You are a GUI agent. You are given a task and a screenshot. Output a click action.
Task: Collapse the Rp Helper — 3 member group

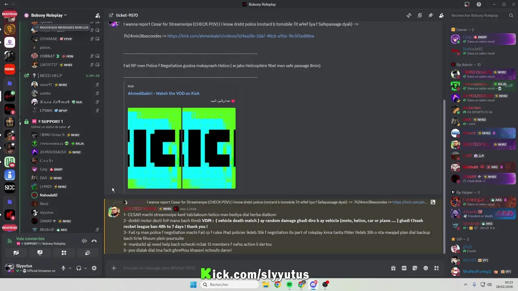(x=468, y=192)
